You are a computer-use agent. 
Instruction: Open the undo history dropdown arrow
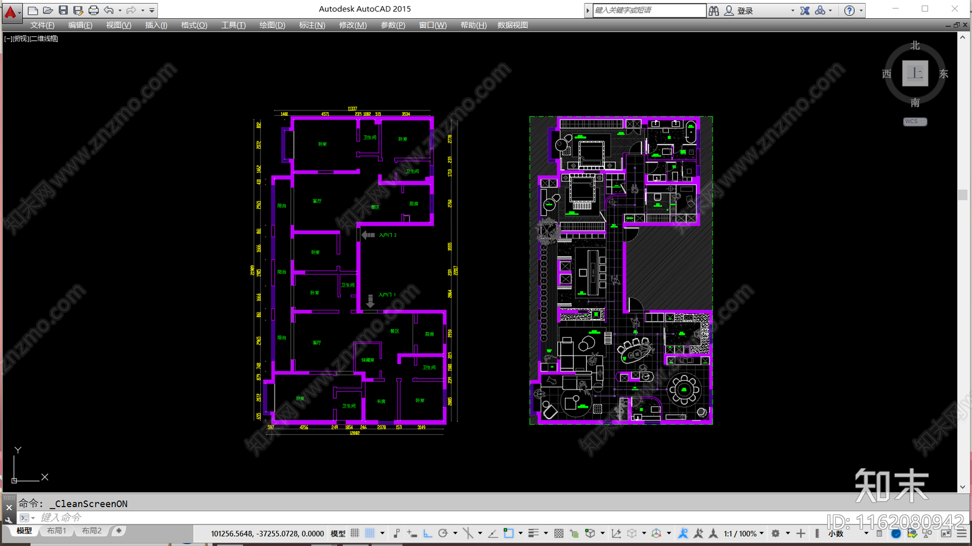click(x=120, y=10)
